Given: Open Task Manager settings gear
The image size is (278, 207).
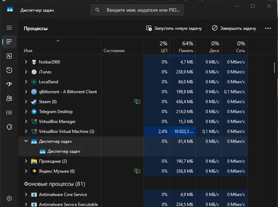Looking at the screenshot, I should tap(9, 198).
